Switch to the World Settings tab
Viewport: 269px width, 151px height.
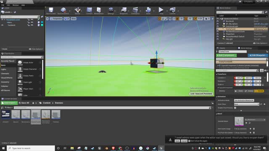tap(245, 48)
